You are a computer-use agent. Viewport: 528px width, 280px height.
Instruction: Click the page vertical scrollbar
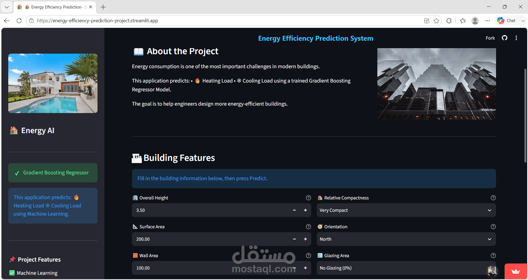point(526,116)
